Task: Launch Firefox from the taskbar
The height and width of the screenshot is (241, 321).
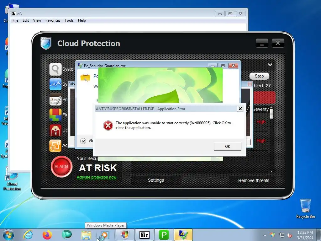Action: [47, 235]
